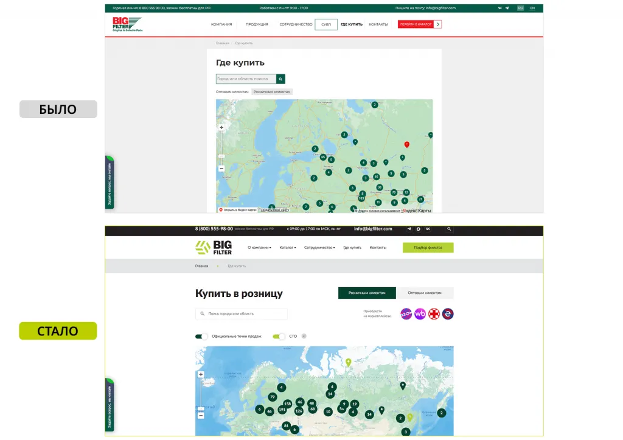Click the new green BIG FILTER logo
This screenshot has width=623, height=440.
pyautogui.click(x=214, y=248)
